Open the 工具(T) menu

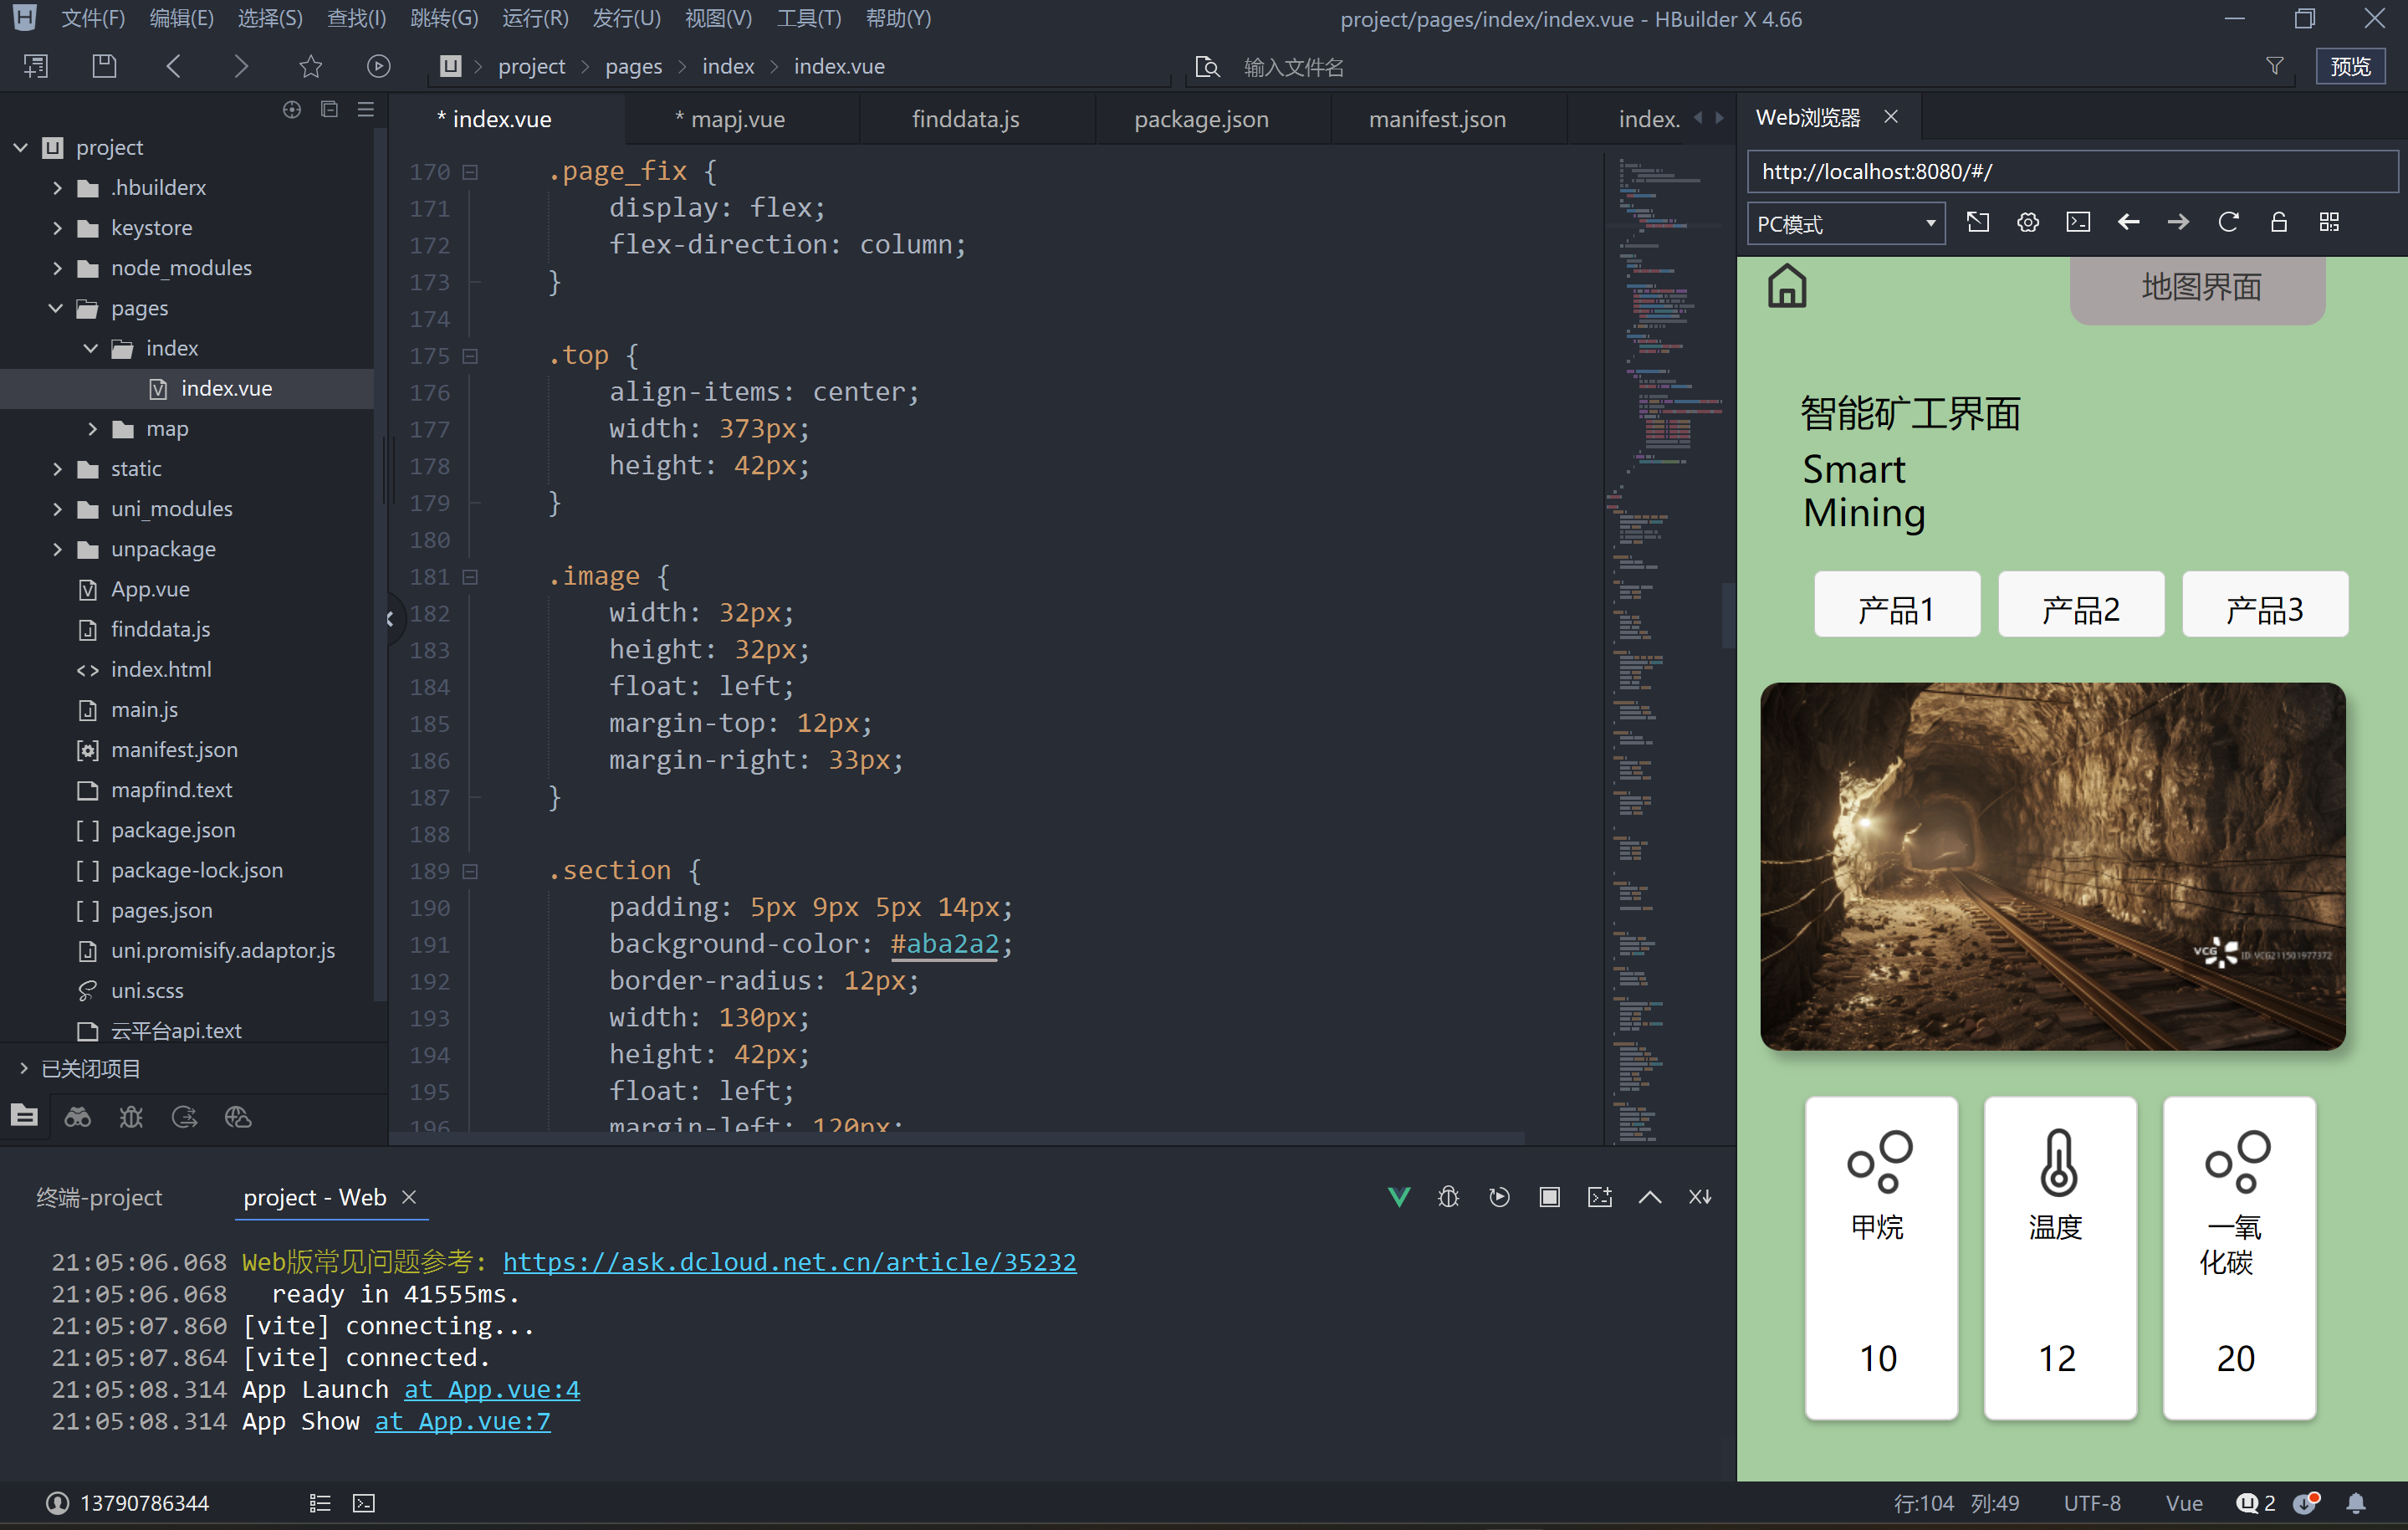[809, 18]
